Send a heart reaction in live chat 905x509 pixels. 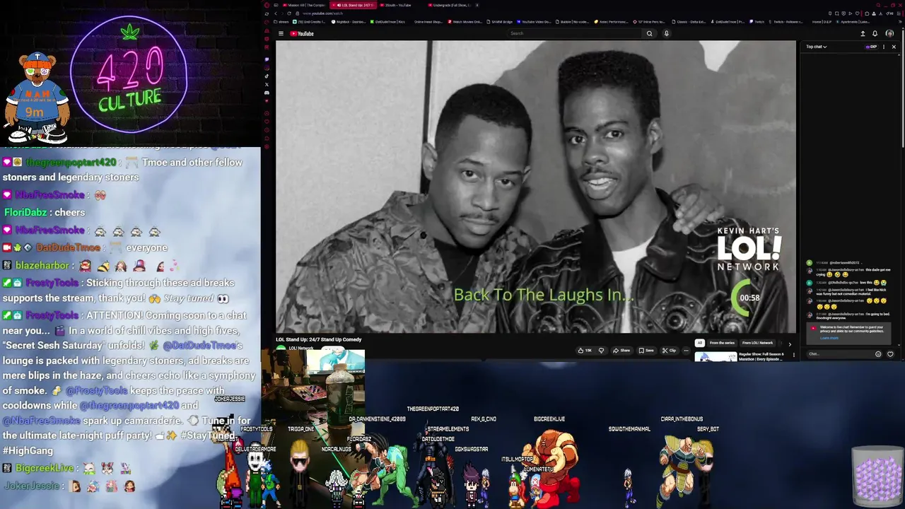point(890,354)
